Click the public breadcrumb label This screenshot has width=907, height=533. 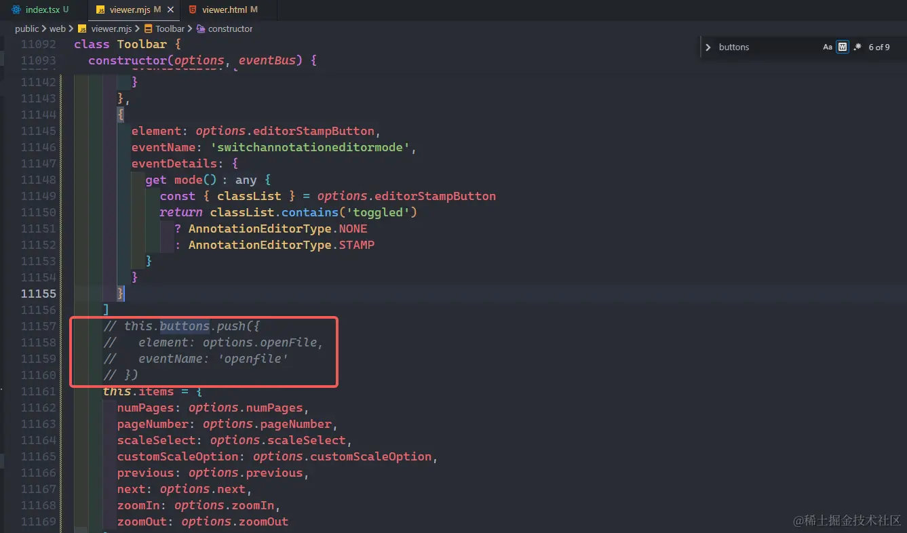point(26,28)
